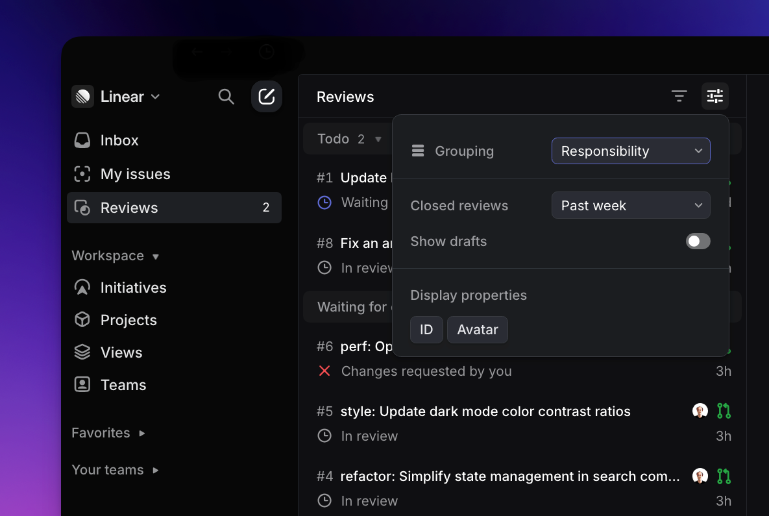Select the Projects box icon
The height and width of the screenshot is (516, 769).
82,320
